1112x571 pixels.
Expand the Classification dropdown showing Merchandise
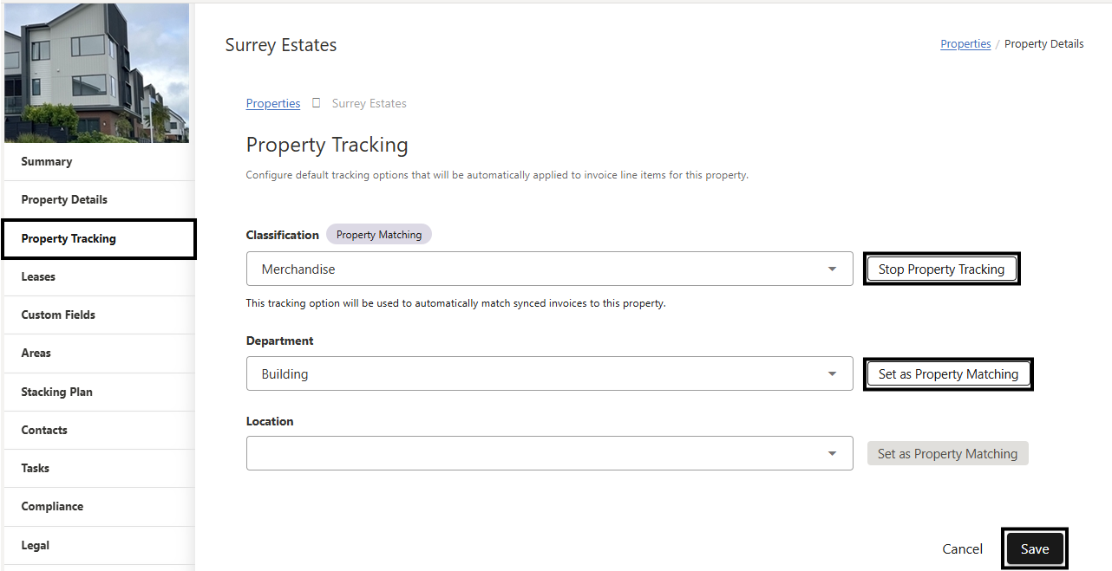549,269
